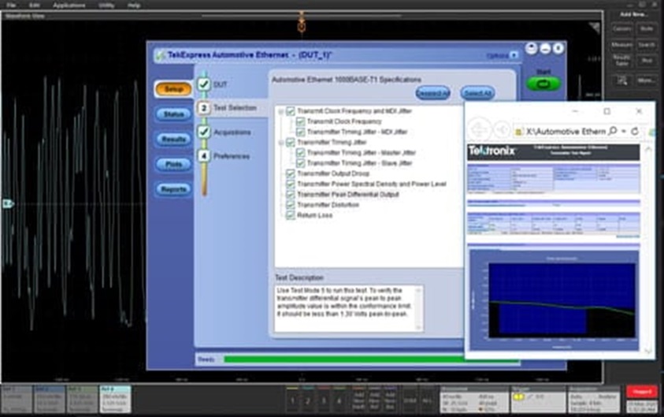The height and width of the screenshot is (417, 664).
Task: Click the zoom box icon in Add New panel
Action: pyautogui.click(x=621, y=80)
